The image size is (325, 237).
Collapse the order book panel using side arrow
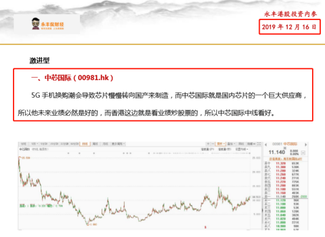click(x=262, y=210)
